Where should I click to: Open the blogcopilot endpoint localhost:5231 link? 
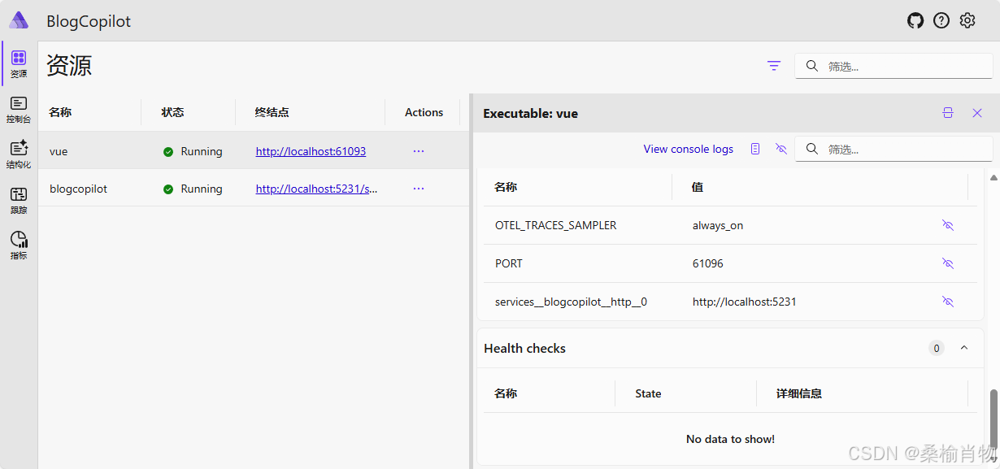point(316,189)
